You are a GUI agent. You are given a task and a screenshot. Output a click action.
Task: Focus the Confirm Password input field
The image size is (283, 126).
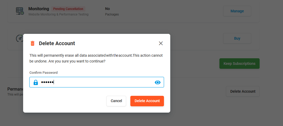(100, 82)
